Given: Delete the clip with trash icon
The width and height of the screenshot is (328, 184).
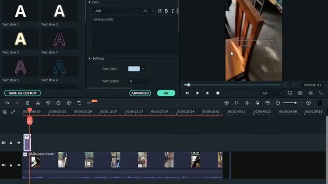Looking at the screenshot, I should 28,103.
